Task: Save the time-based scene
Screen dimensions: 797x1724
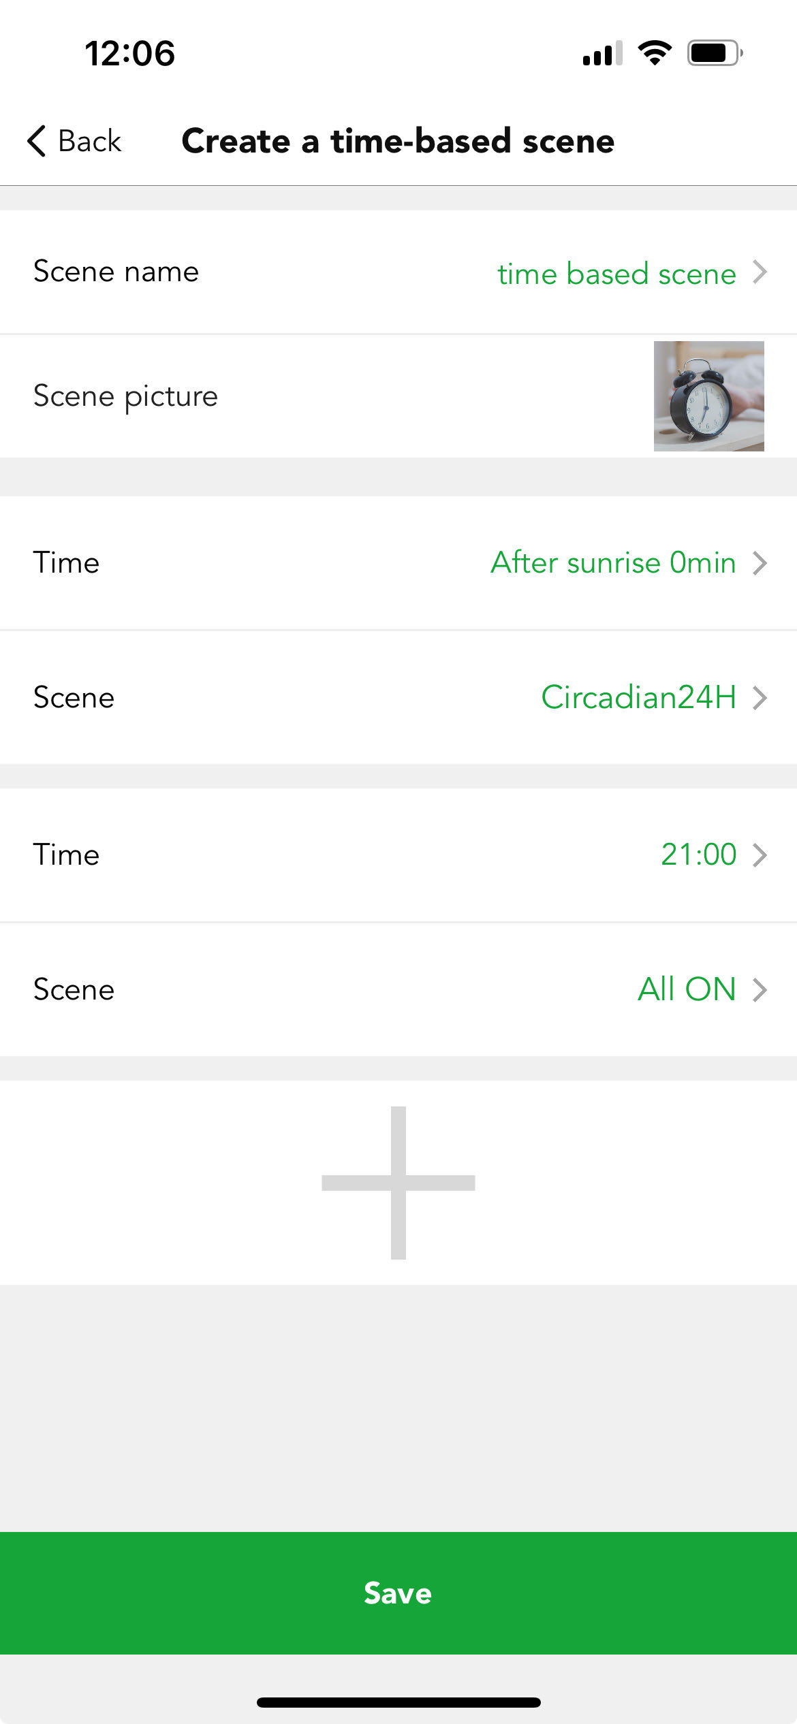Action: pyautogui.click(x=398, y=1593)
